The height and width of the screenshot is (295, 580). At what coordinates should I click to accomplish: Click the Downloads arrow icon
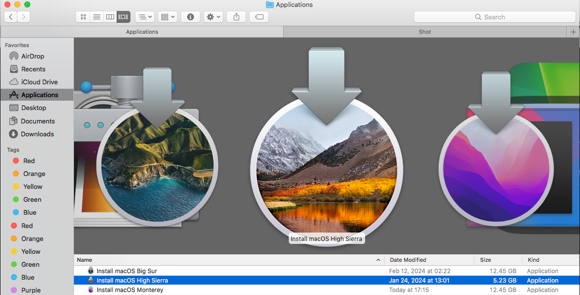[x=13, y=134]
